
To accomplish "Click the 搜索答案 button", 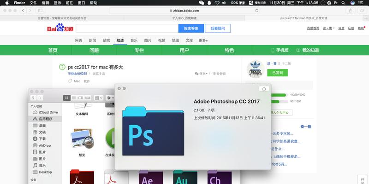I will coord(191,29).
